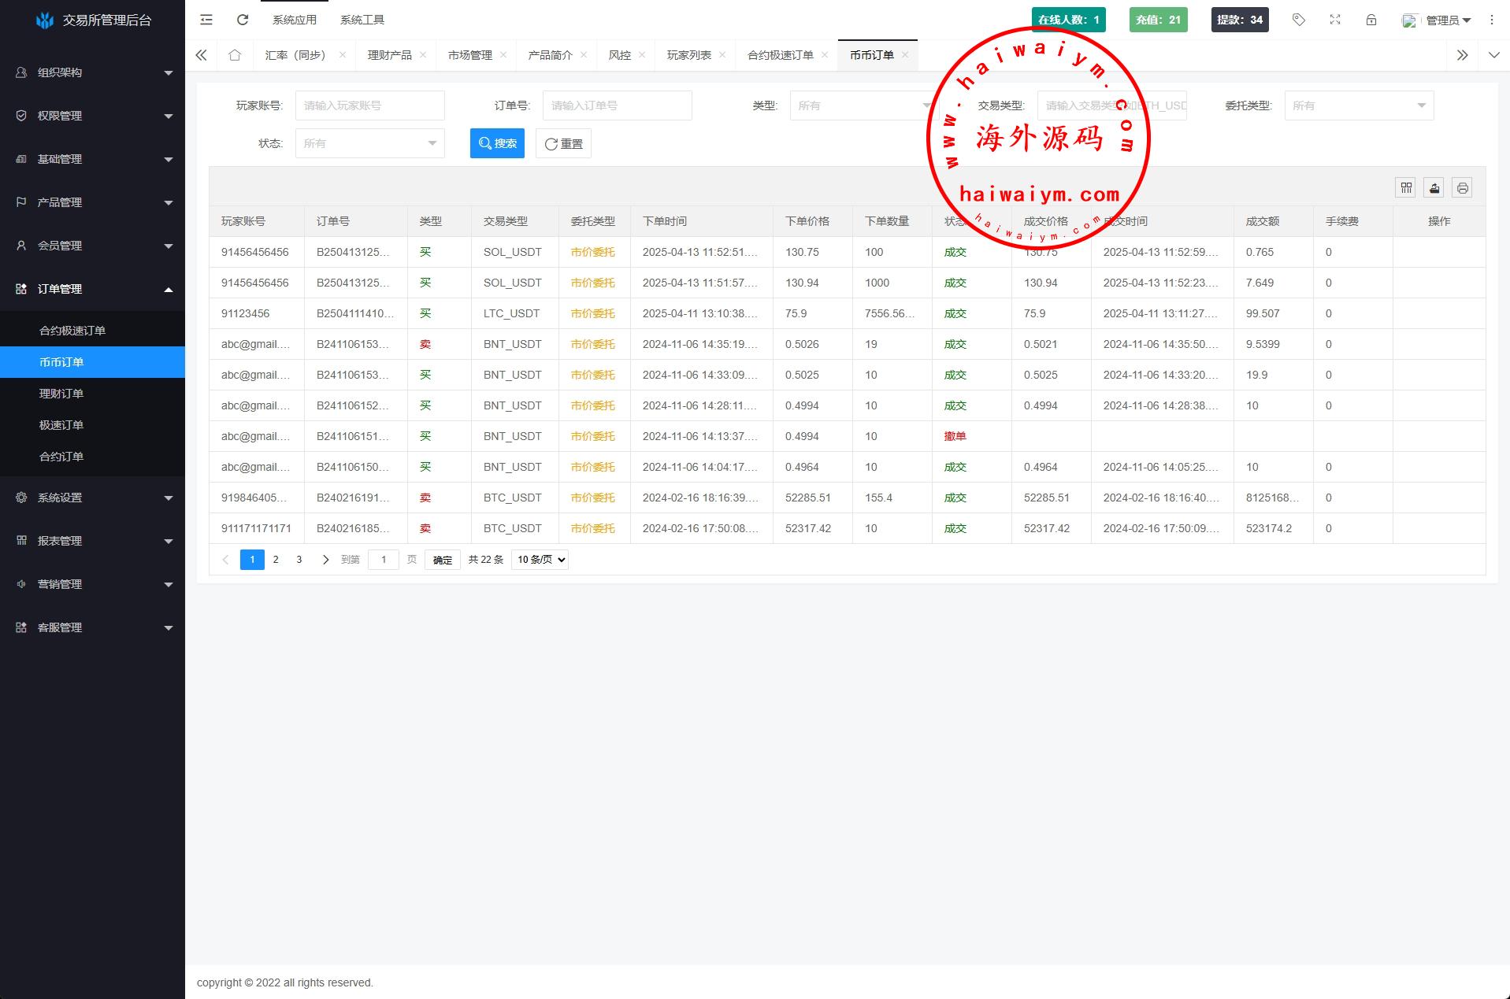
Task: Toggle fullscreen mode icon
Action: pyautogui.click(x=1334, y=20)
